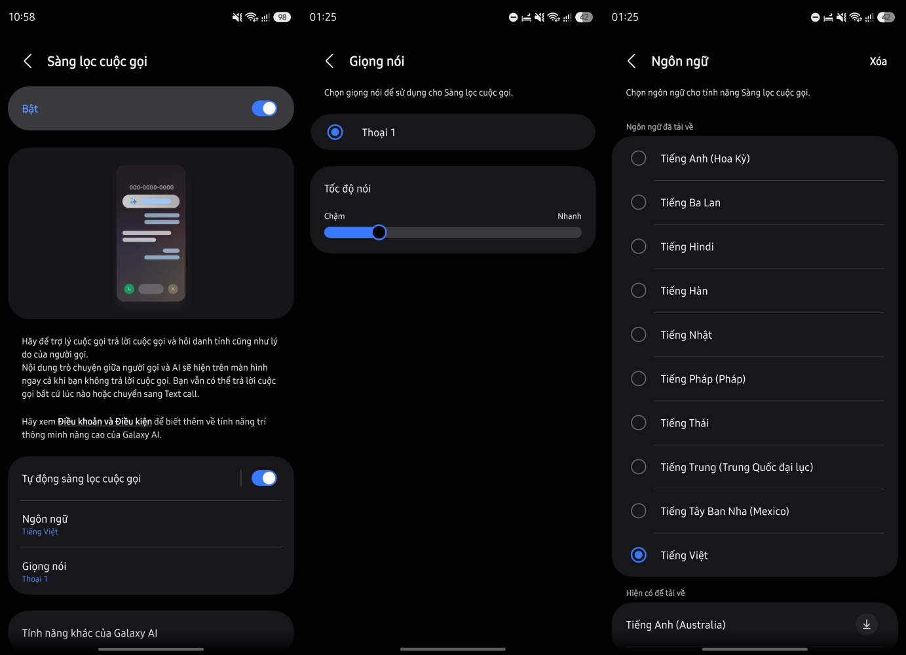Select Tiếng Việt language option
Screen dimensions: 906x655
638,555
